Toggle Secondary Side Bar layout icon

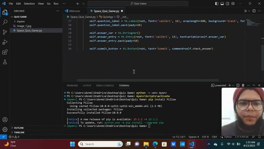[227, 4]
